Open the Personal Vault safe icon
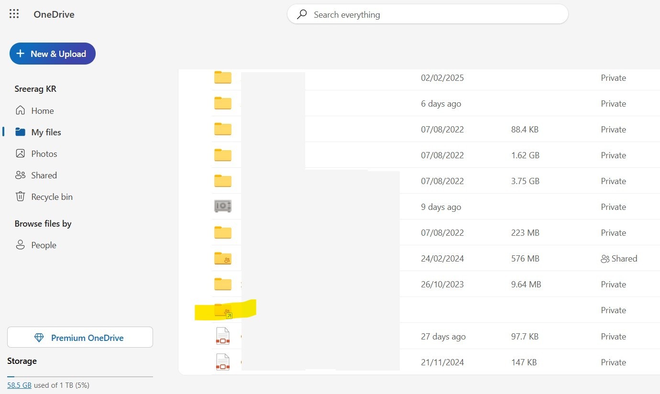Viewport: 660px width, 394px height. coord(223,207)
